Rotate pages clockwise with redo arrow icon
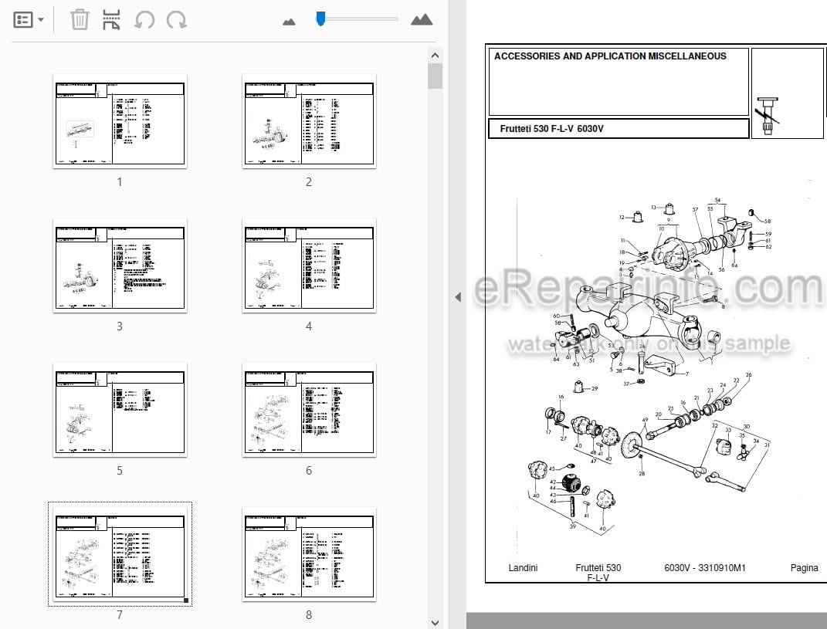The width and height of the screenshot is (827, 629). (x=176, y=20)
